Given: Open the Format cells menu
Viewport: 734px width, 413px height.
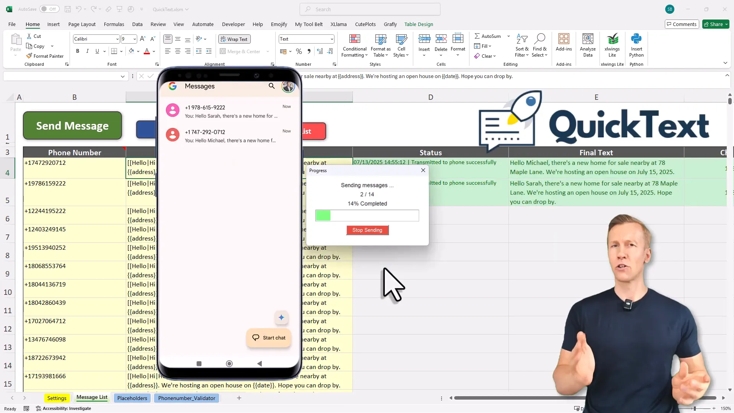Looking at the screenshot, I should point(458,45).
